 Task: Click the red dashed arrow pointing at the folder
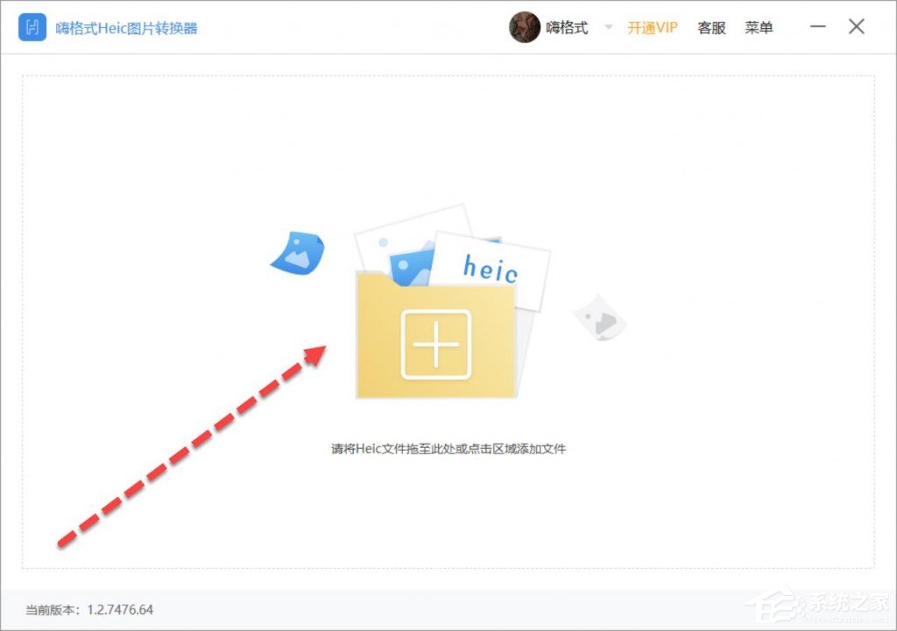pyautogui.click(x=193, y=442)
